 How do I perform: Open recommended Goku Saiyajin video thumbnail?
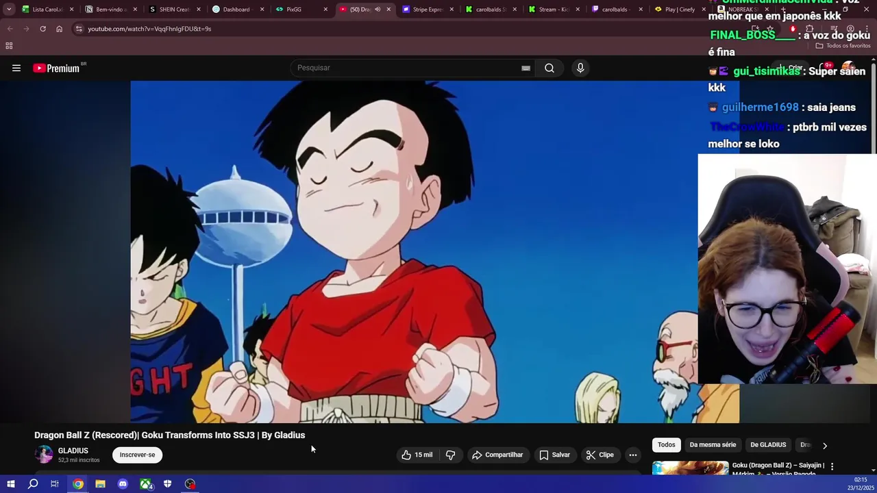pyautogui.click(x=690, y=468)
